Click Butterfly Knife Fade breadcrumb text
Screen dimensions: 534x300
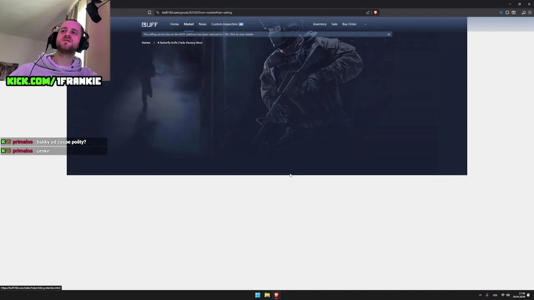(180, 42)
